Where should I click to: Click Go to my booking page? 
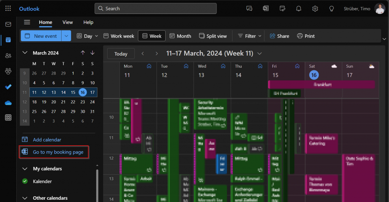click(x=58, y=152)
